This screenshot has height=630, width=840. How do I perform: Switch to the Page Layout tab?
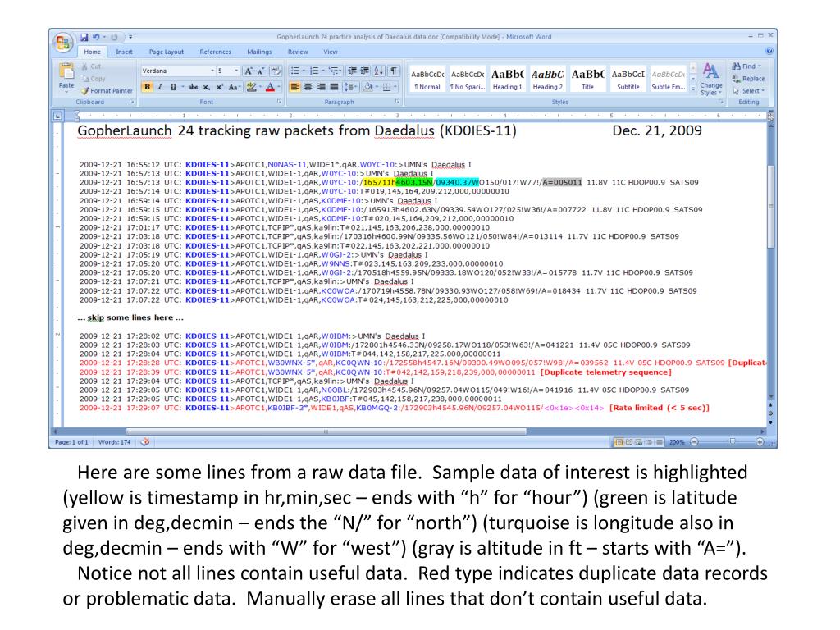[167, 52]
